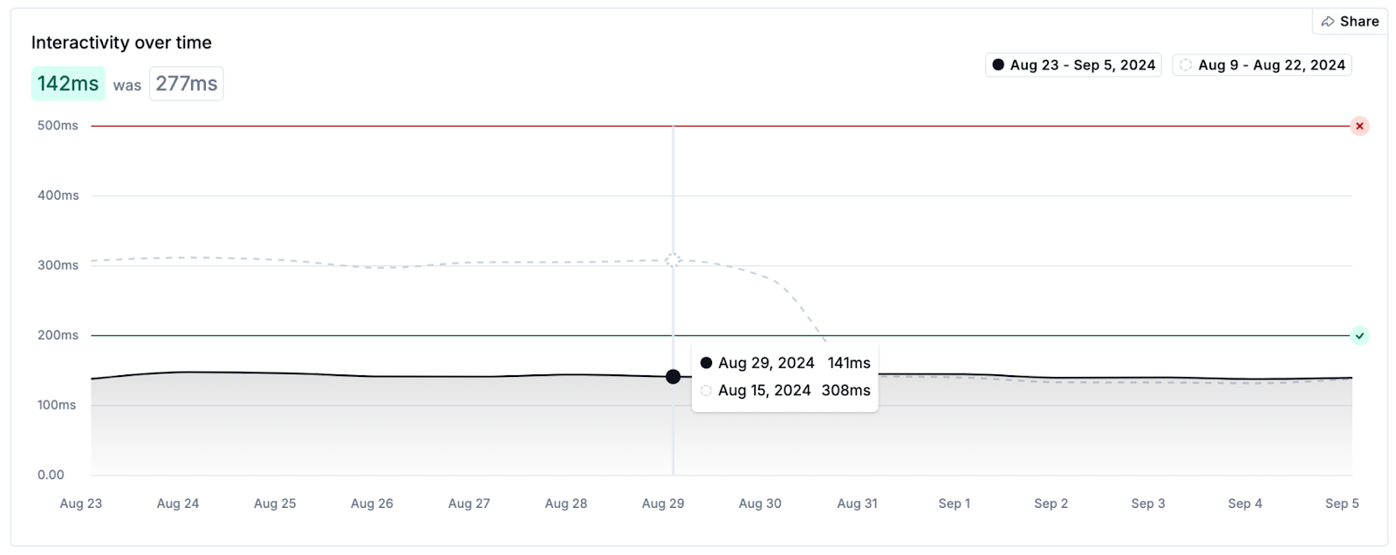Click the Sep 5 x-axis label
1396x555 pixels.
[1342, 504]
